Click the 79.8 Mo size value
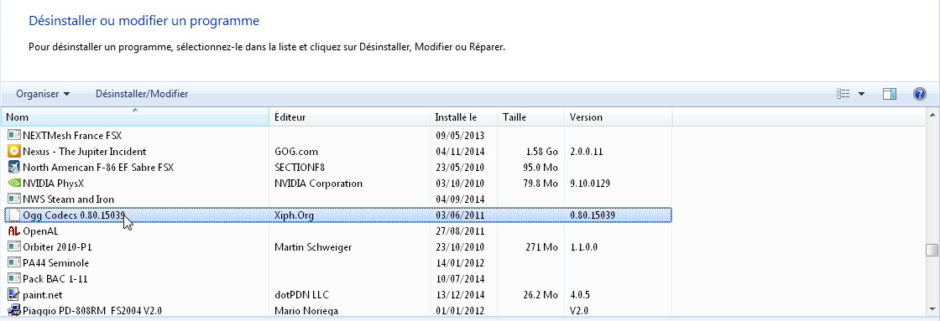 pos(540,184)
